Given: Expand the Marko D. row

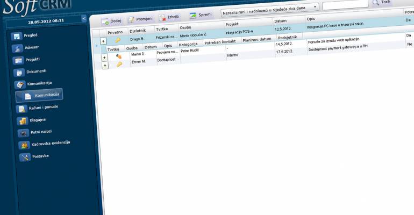Looking at the screenshot, I should (x=104, y=58).
